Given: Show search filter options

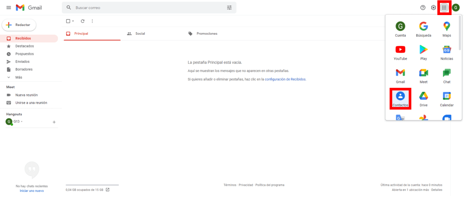Looking at the screenshot, I should coord(229,8).
